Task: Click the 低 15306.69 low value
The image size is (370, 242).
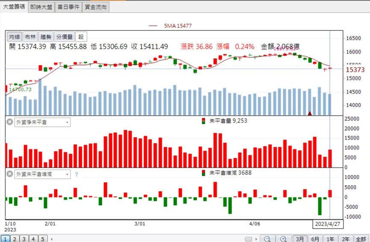Action: point(109,46)
